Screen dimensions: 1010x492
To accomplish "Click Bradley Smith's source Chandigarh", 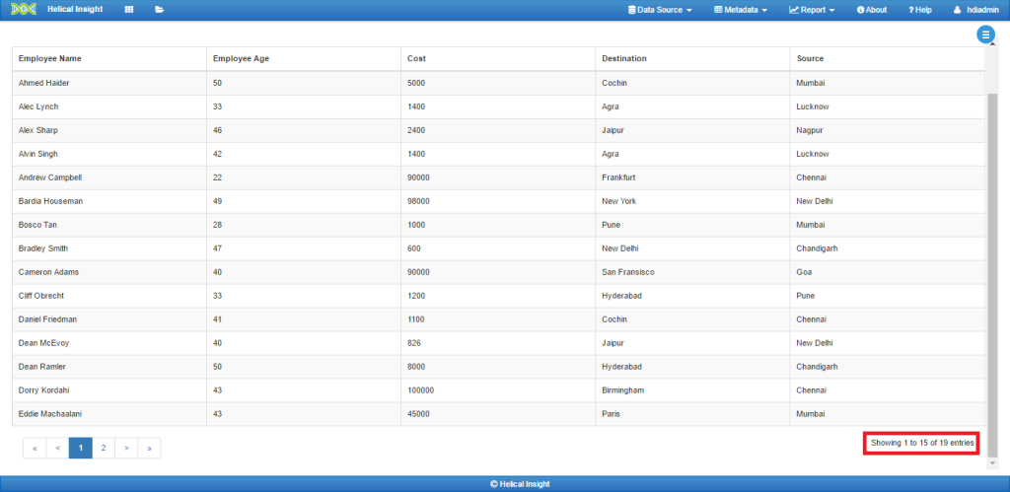I will (817, 248).
